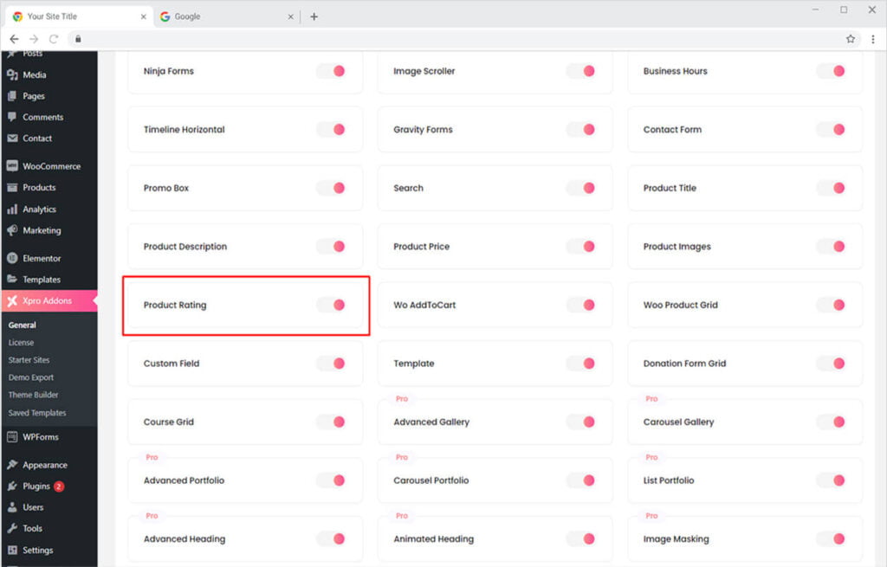Click the Plugins plug icon
Screen dimensions: 887x567
coord(12,486)
